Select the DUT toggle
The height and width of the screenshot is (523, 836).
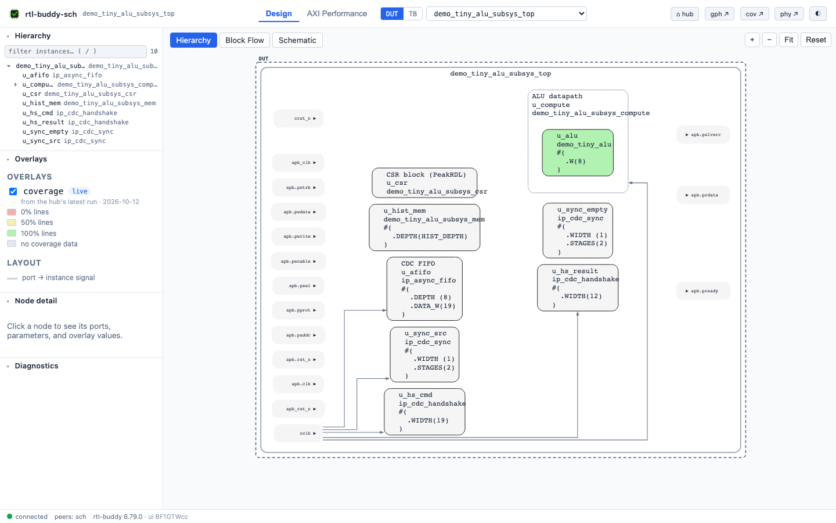point(392,14)
